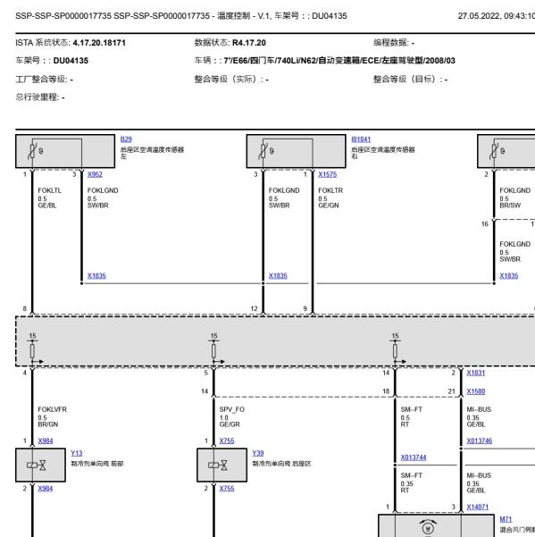Viewport: 535px width, 537px height.
Task: Select the data status value R4.17.20
Action: [249, 43]
